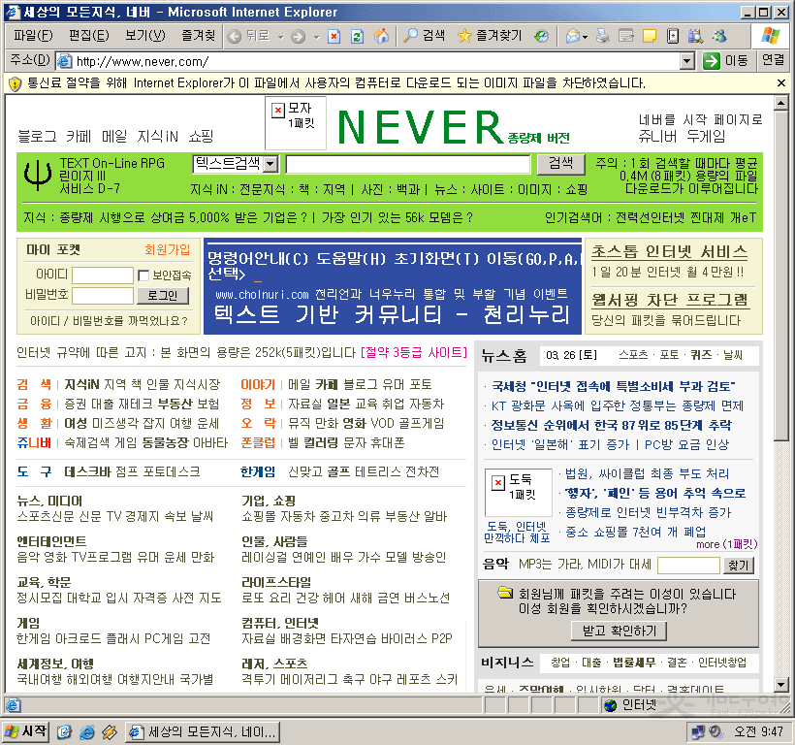Open the History clock toolbar icon
The height and width of the screenshot is (745, 795).
[x=542, y=36]
